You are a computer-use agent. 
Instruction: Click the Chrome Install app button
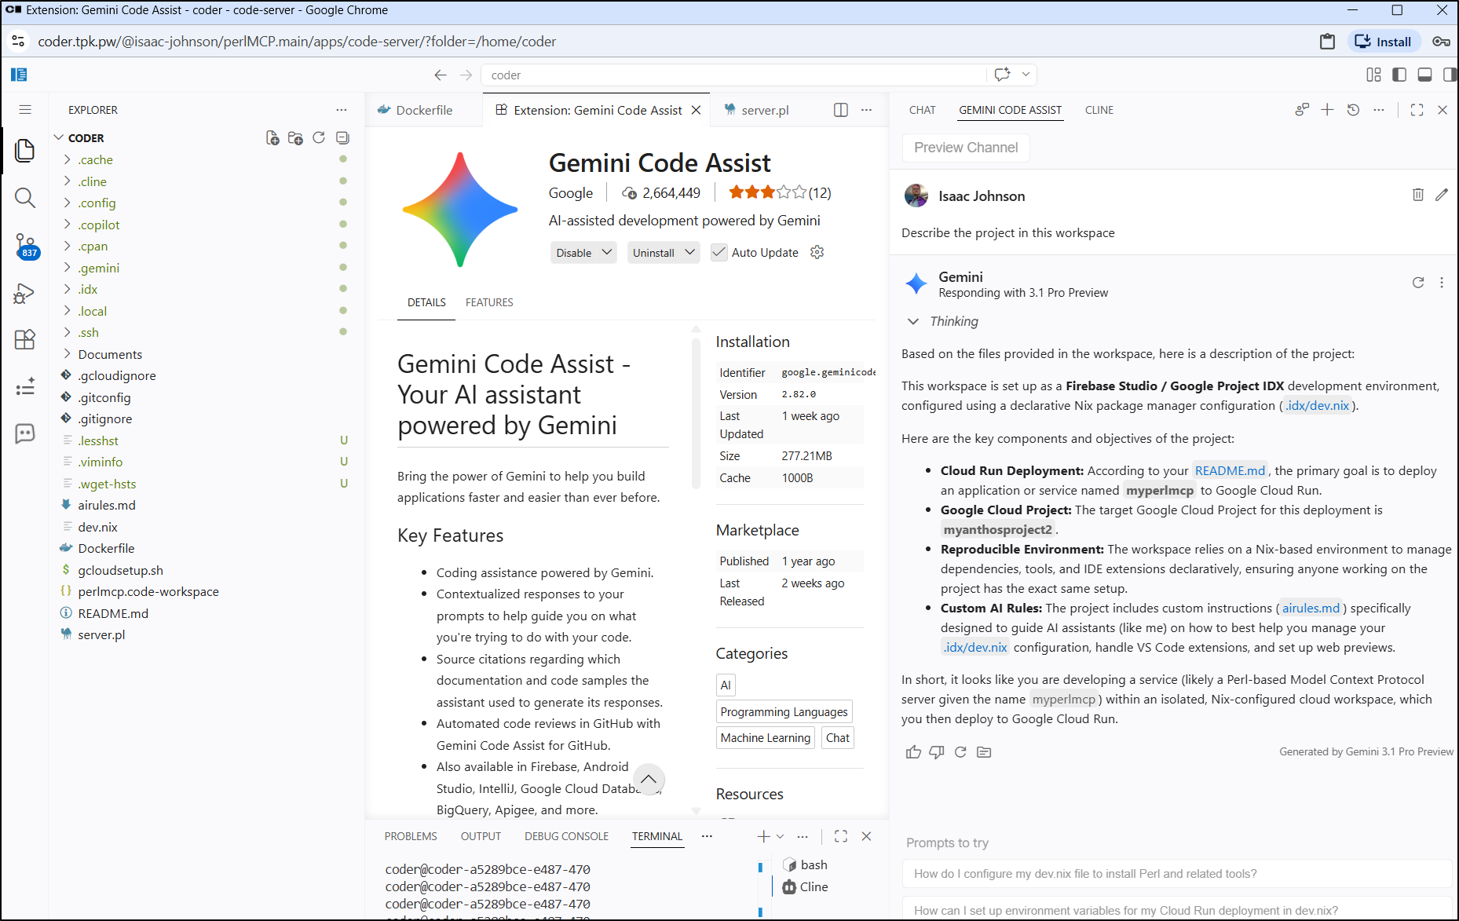tap(1384, 42)
